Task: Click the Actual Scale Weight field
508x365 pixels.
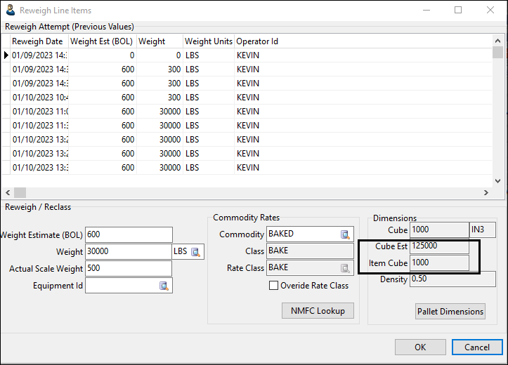Action: [128, 268]
